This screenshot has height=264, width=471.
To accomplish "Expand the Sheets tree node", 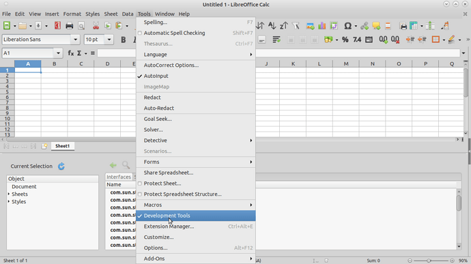I will 9,194.
